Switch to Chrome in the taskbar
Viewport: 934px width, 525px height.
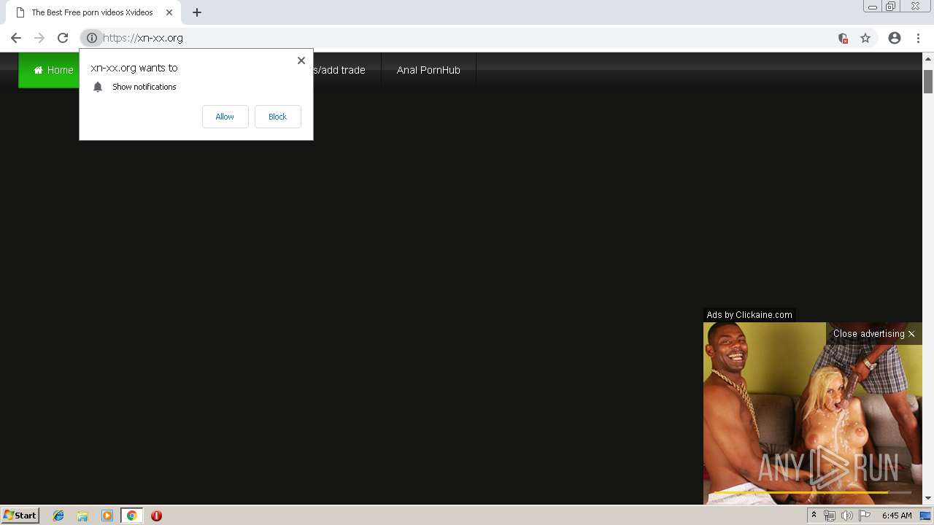point(131,516)
